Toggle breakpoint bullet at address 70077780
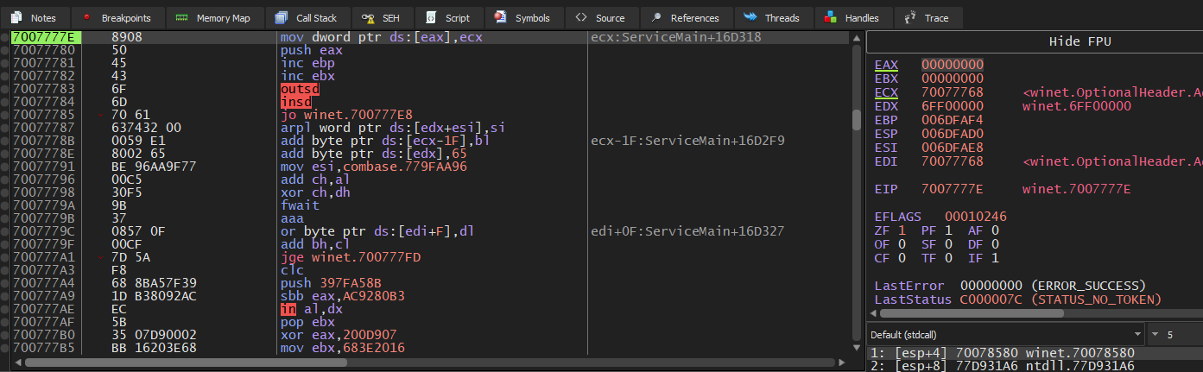The width and height of the screenshot is (1203, 372). [x=5, y=51]
